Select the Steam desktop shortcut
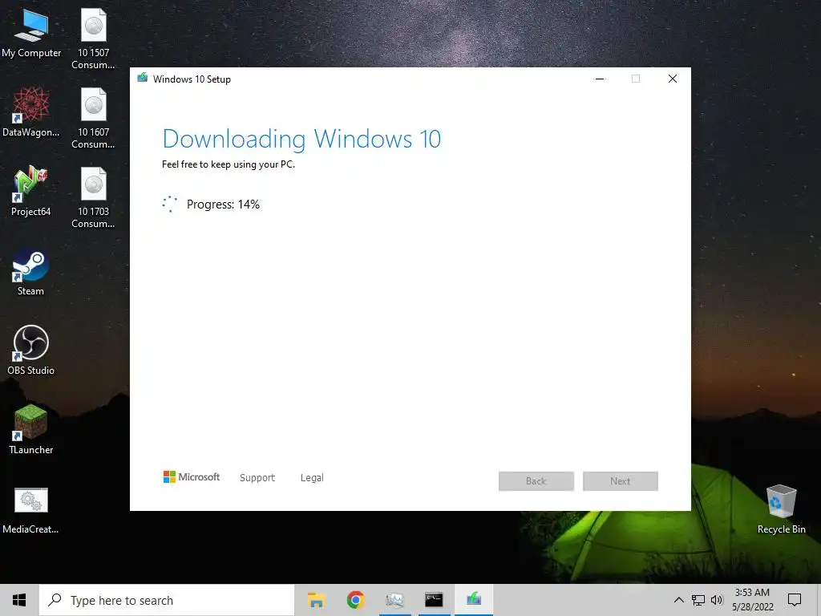This screenshot has height=616, width=821. click(31, 272)
